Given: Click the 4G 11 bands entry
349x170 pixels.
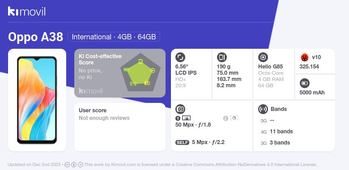Looking at the screenshot, I should (276, 132).
